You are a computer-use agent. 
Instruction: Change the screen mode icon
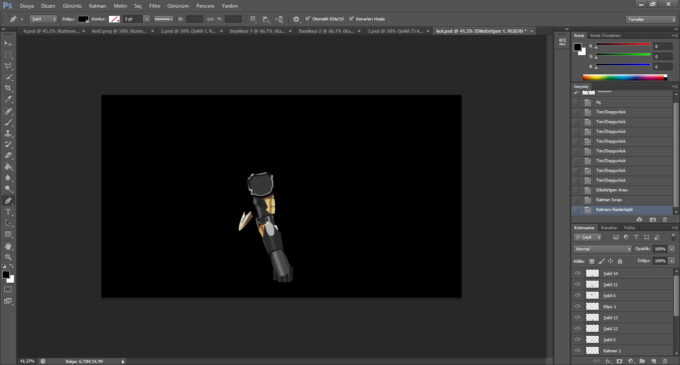coord(8,301)
